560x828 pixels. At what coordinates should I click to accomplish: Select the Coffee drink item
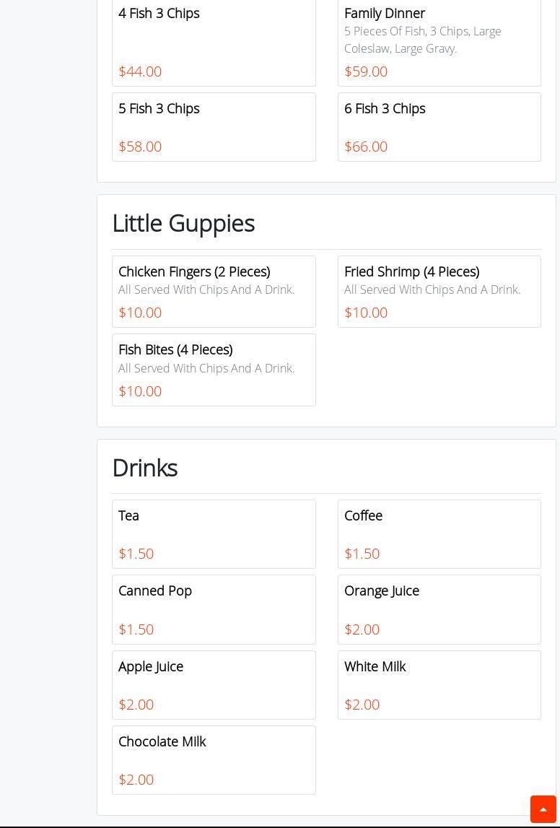439,533
